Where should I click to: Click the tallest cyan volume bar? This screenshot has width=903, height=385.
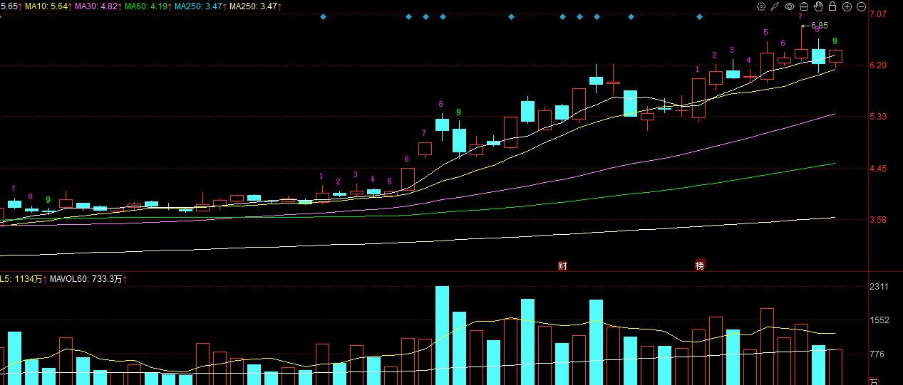442,335
